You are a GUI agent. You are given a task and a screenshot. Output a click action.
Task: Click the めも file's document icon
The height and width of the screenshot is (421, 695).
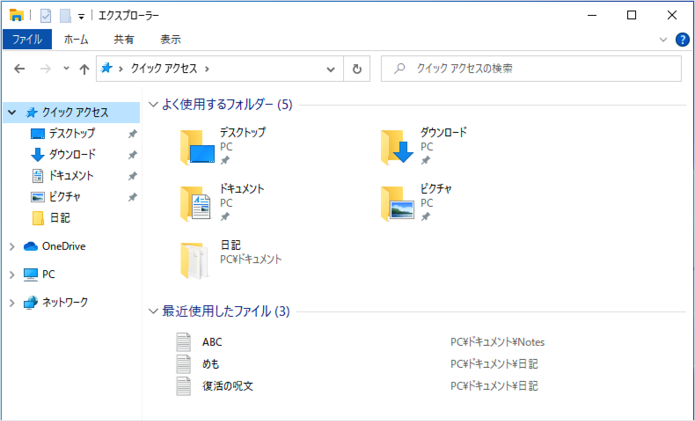tap(183, 364)
